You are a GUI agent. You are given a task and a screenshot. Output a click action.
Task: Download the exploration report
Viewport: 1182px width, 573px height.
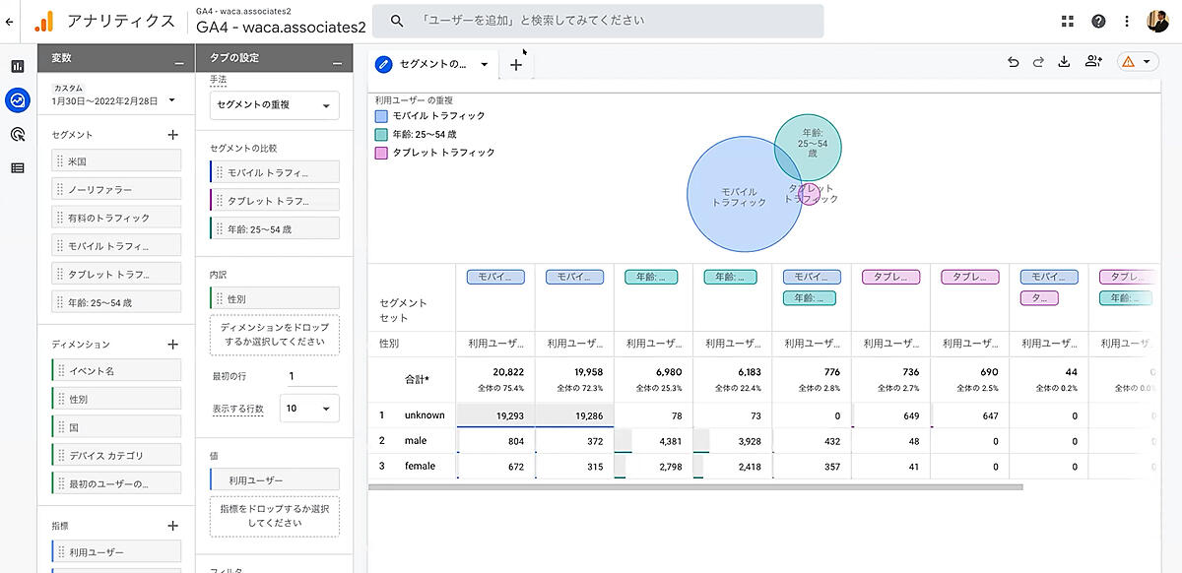1064,62
